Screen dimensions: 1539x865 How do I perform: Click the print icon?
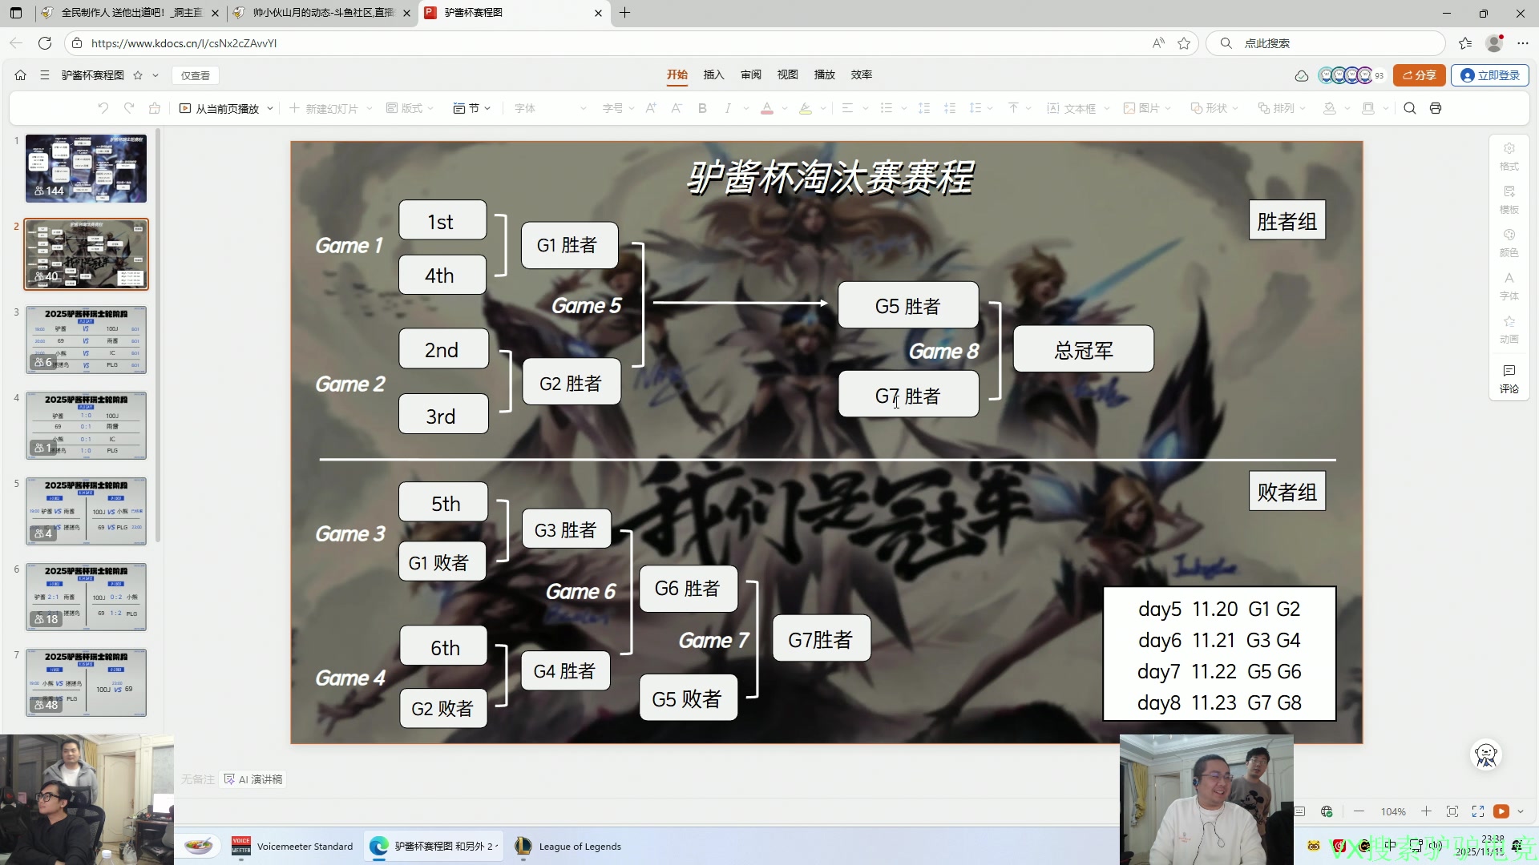coord(1437,107)
